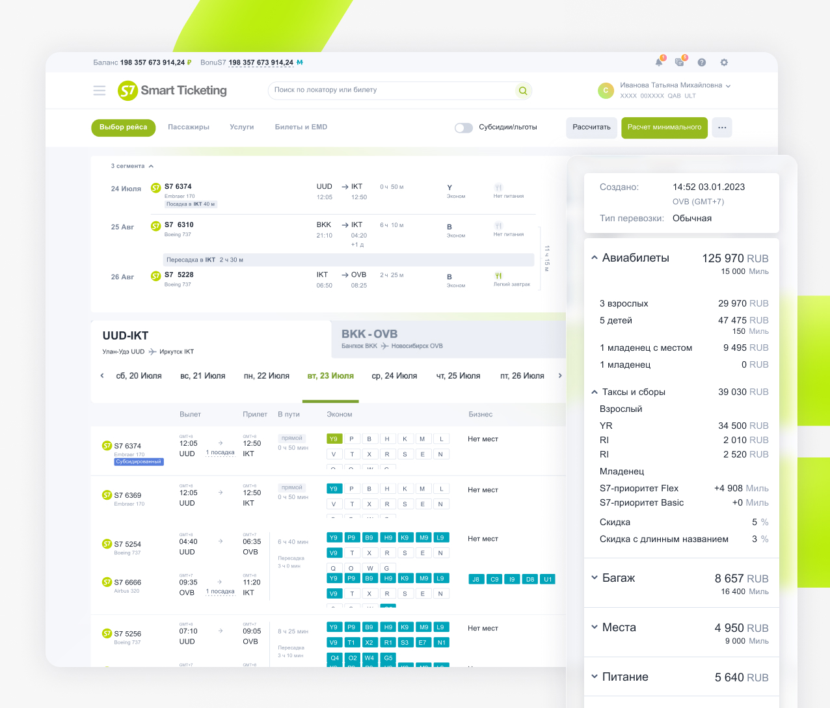Screen dimensions: 830x708
Task: Open user profile dropdown for Иванова Татьяна
Action: tap(728, 86)
